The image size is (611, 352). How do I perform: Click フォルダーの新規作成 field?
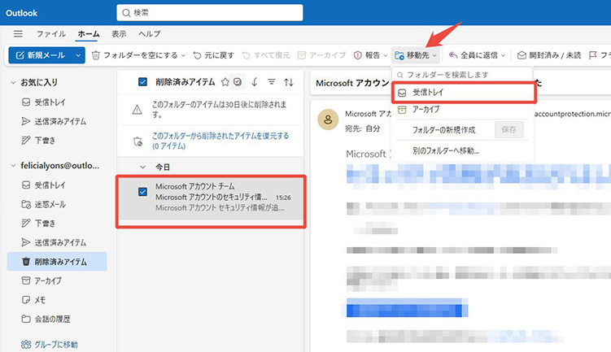(x=444, y=130)
